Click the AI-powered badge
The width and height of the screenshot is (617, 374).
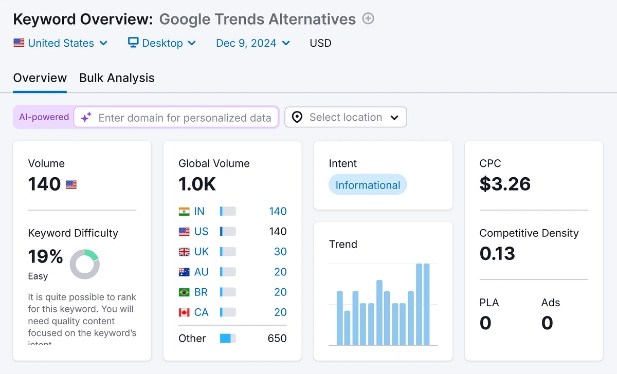(x=44, y=117)
